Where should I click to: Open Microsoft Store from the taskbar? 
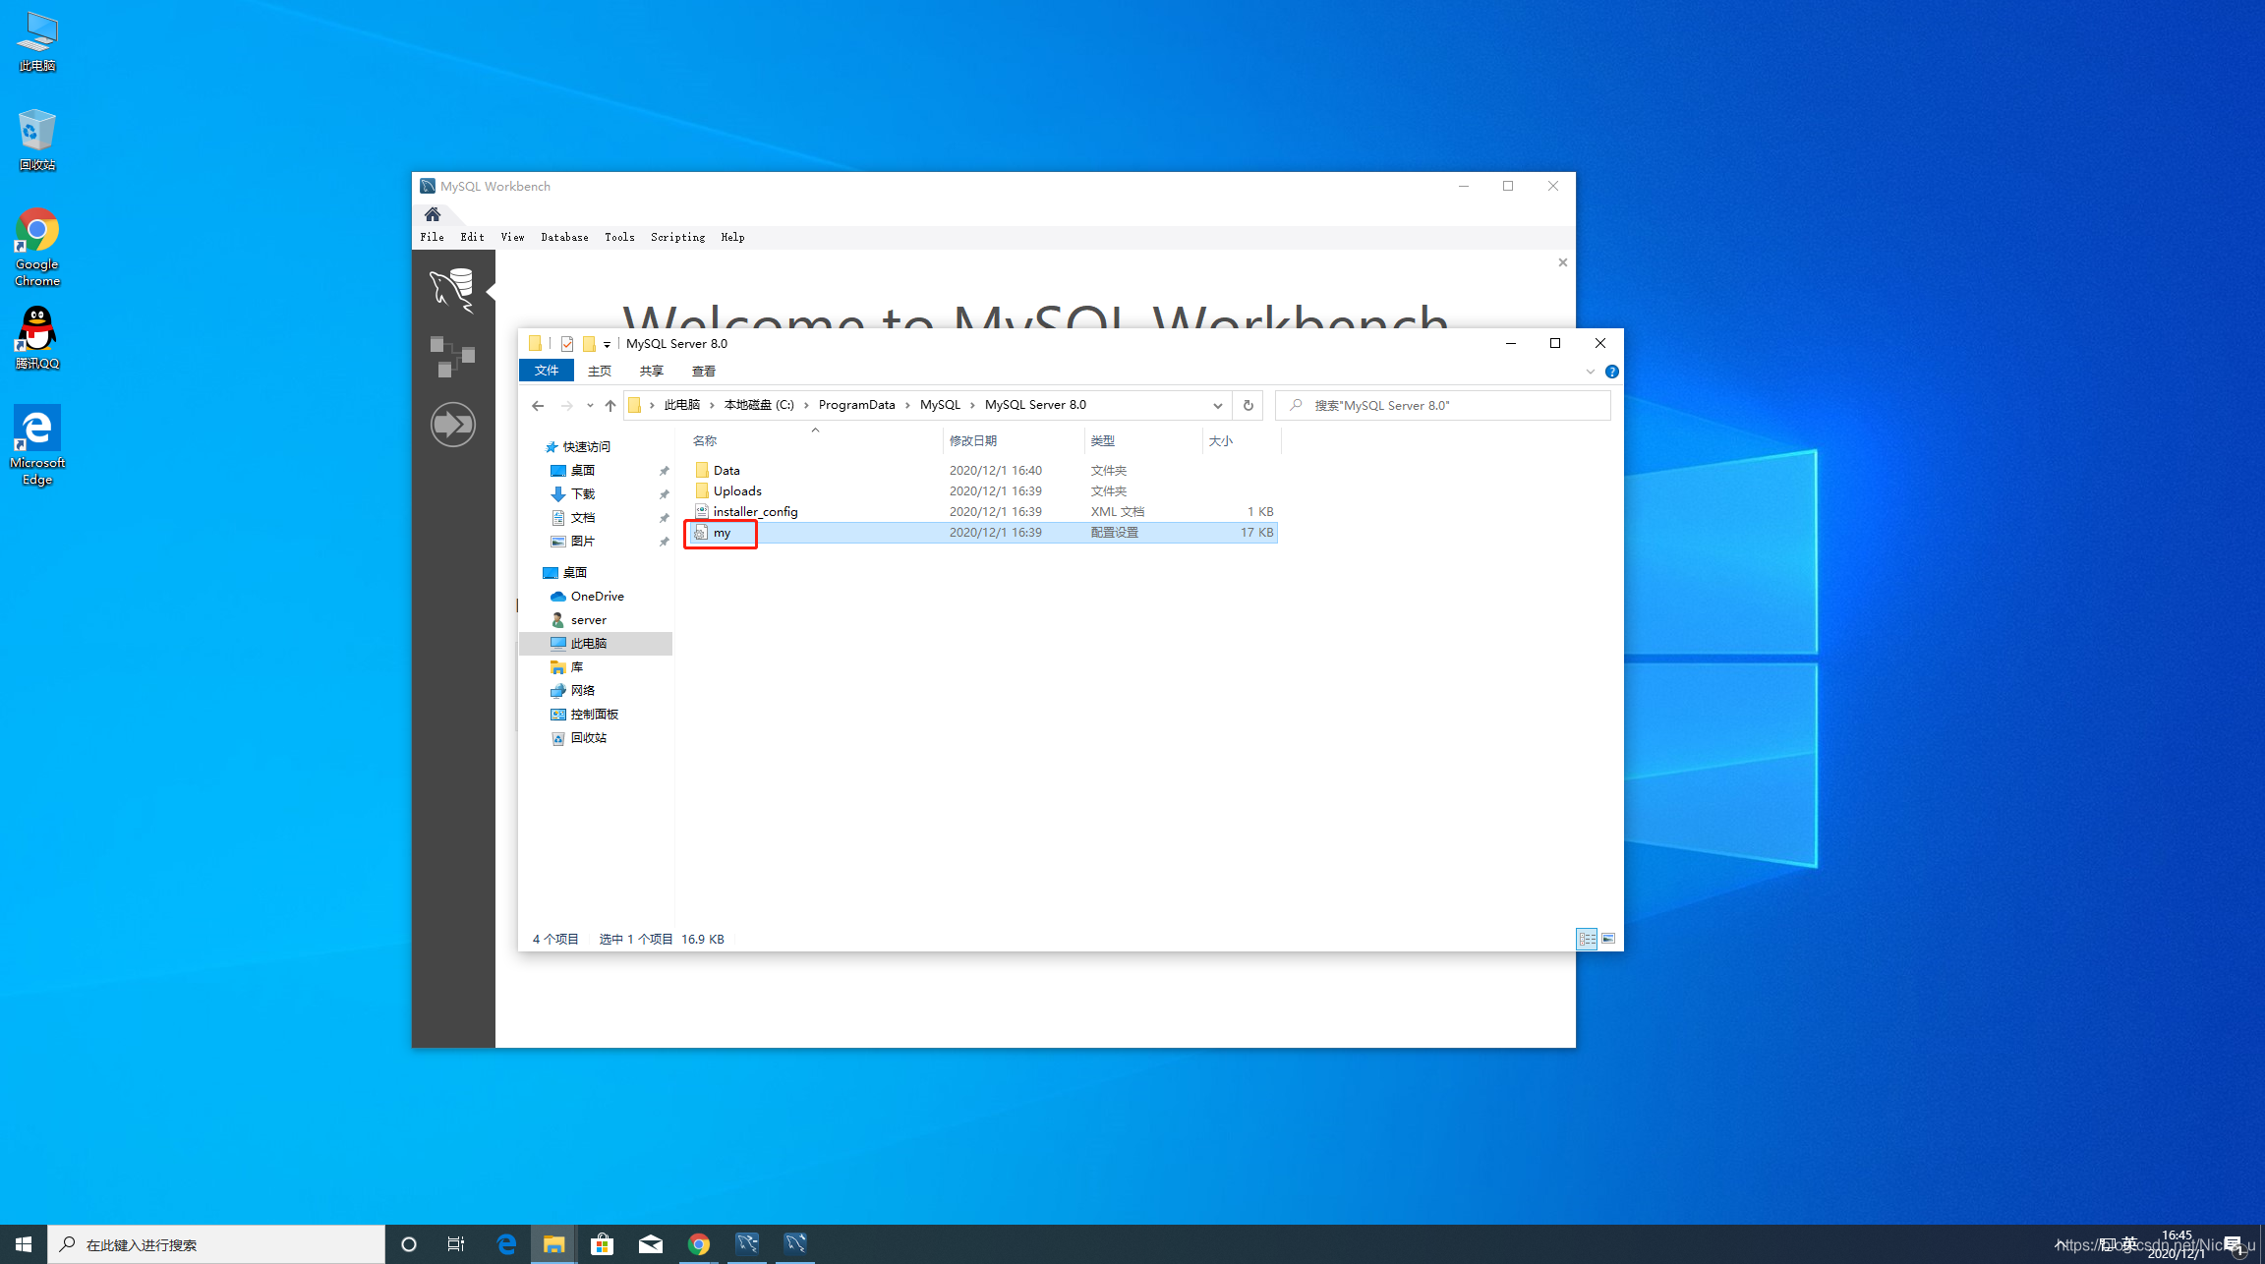click(602, 1244)
